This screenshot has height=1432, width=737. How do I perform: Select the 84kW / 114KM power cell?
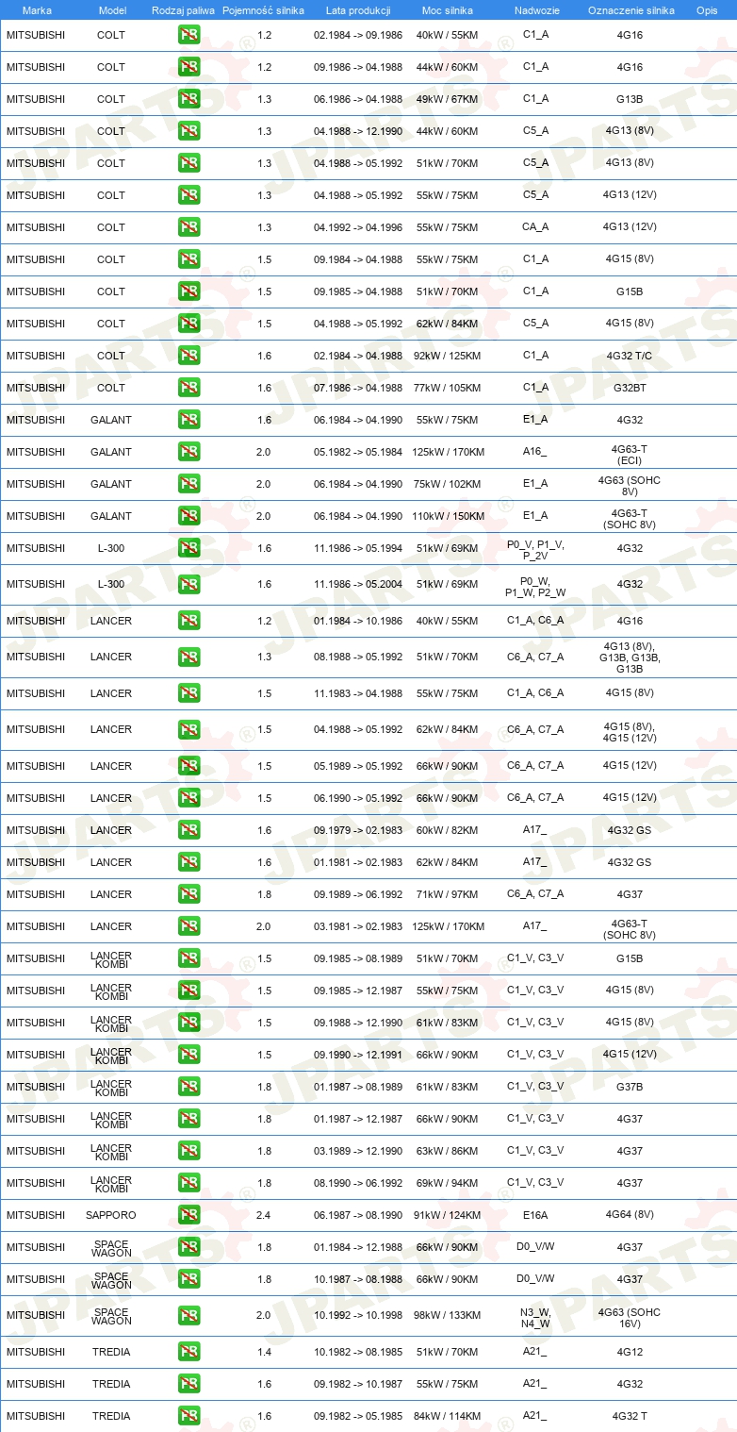tap(447, 1416)
